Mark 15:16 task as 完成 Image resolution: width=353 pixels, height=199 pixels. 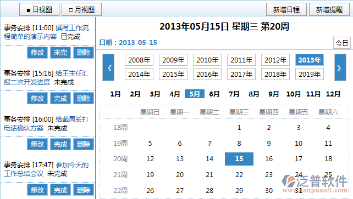pyautogui.click(x=60, y=98)
